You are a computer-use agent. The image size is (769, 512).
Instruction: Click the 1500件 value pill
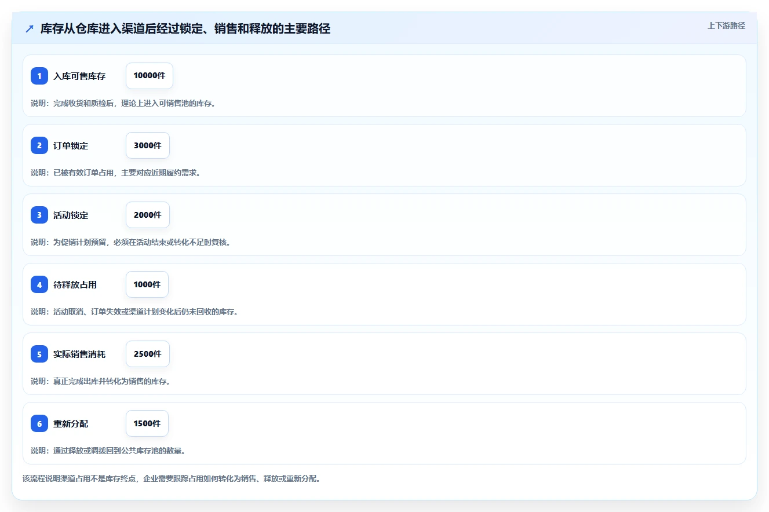tap(147, 423)
